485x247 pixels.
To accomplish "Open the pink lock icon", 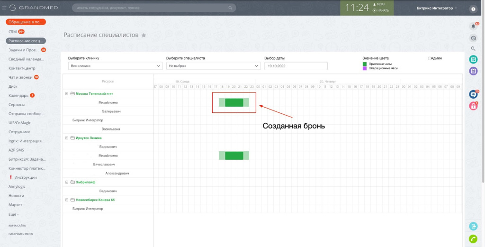I will click(473, 106).
